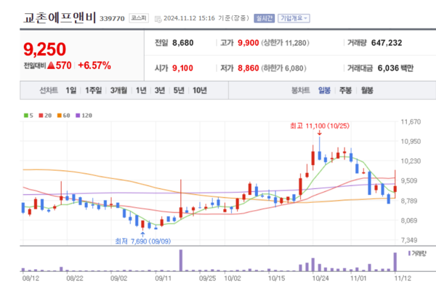Click the stock code 339770
This screenshot has height=293, width=436.
(112, 19)
